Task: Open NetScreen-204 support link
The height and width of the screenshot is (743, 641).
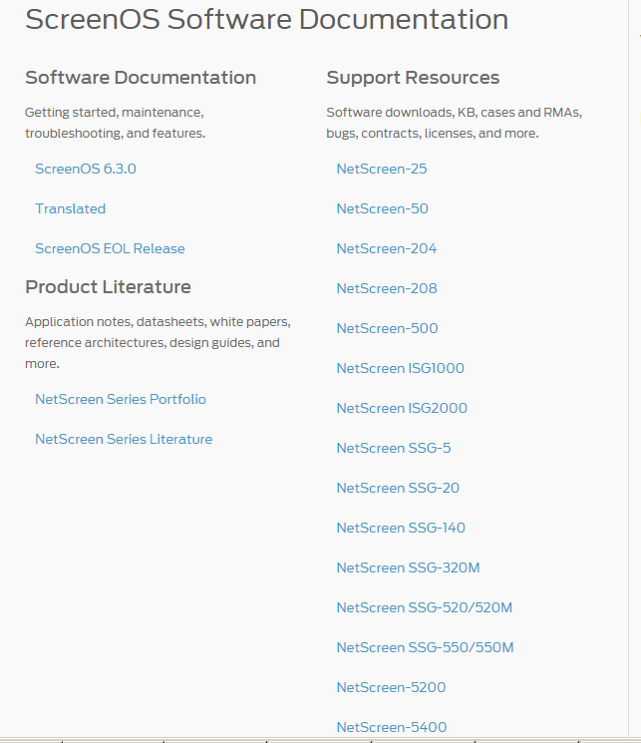Action: [x=387, y=248]
